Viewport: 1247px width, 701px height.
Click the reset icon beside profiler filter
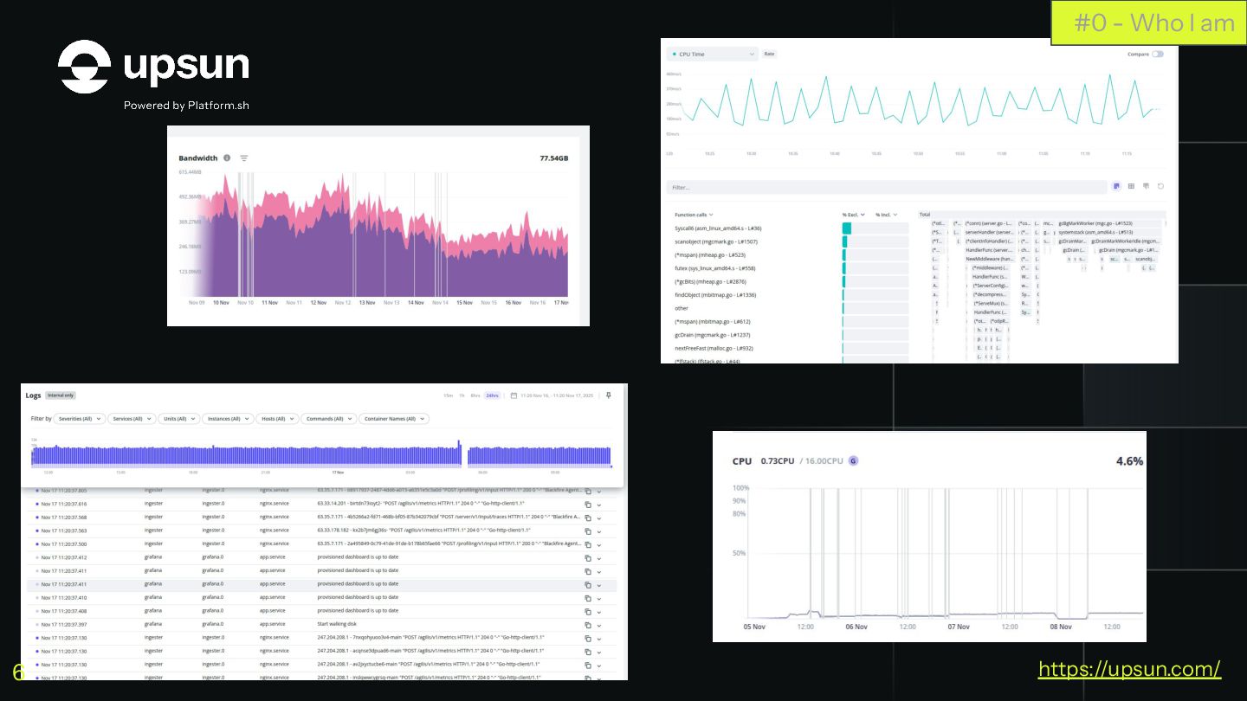pyautogui.click(x=1160, y=186)
